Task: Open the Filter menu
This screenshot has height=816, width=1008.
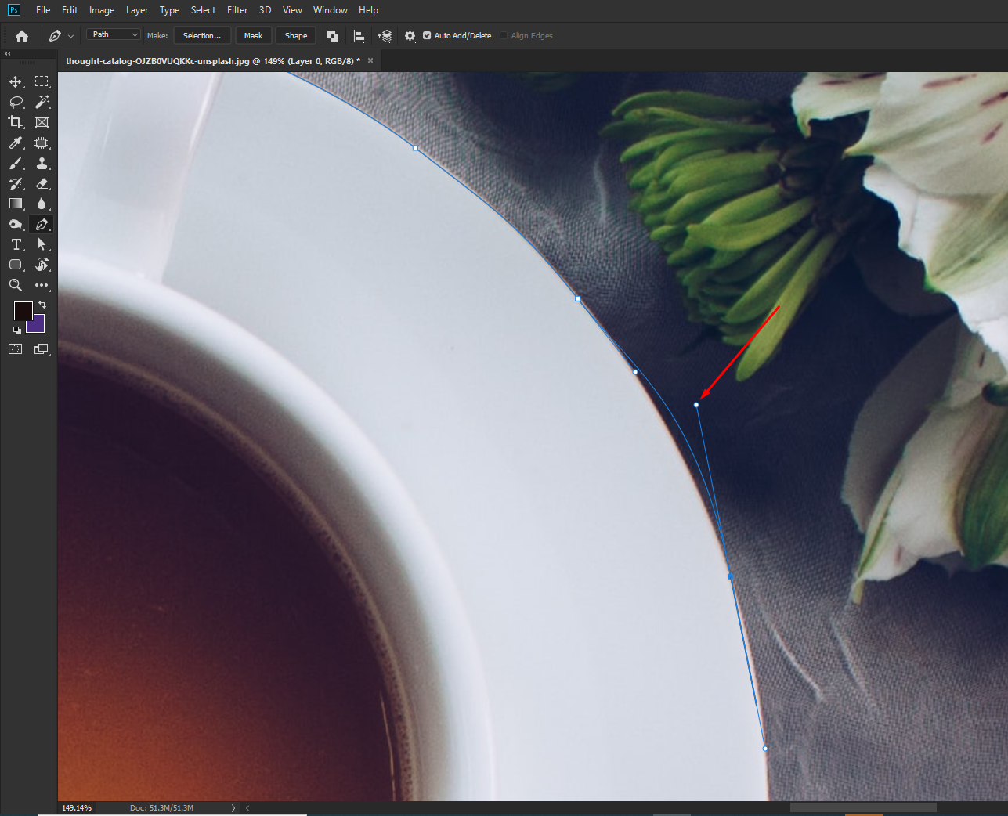Action: [x=237, y=10]
